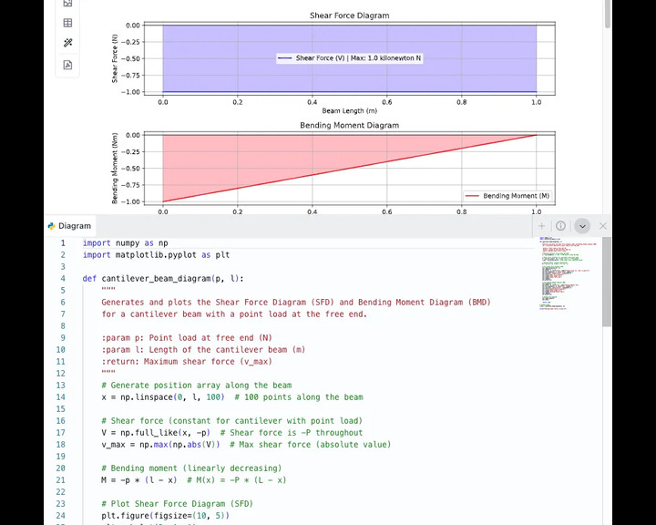Collapse the code panel with chevron button
The image size is (656, 525).
point(582,226)
